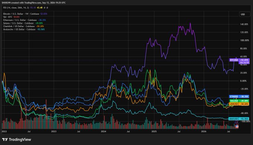Click the 100.00% price axis label
The image size is (253, 145).
point(244,41)
